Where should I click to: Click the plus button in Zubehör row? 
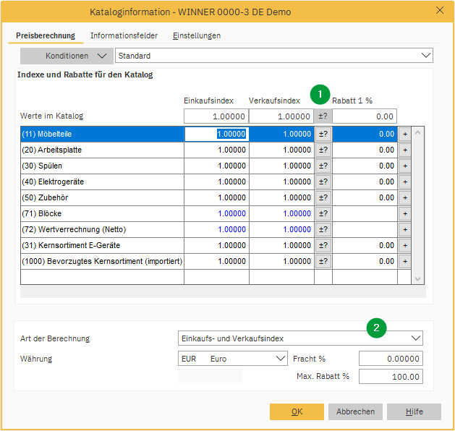coord(404,197)
